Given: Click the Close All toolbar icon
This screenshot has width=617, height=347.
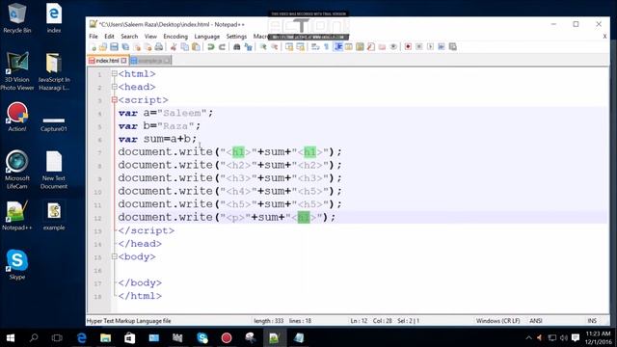Looking at the screenshot, I should (148, 47).
